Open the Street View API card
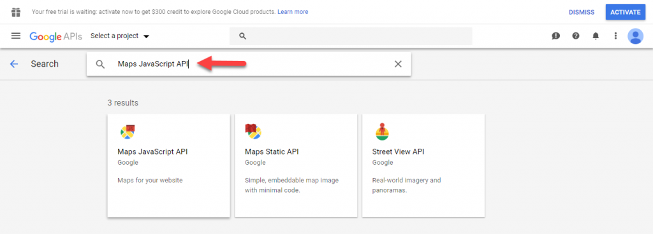Viewport: 653px width, 234px height. coord(423,165)
